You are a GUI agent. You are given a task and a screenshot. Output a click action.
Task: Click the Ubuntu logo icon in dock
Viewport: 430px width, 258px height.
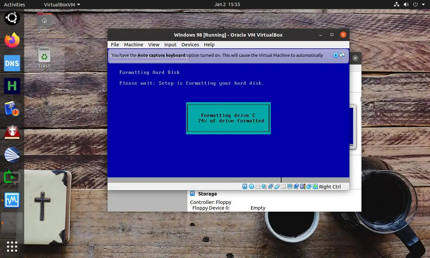(12, 18)
